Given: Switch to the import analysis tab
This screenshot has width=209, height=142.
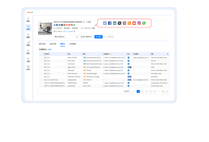Looking at the screenshot, I should (x=42, y=44).
